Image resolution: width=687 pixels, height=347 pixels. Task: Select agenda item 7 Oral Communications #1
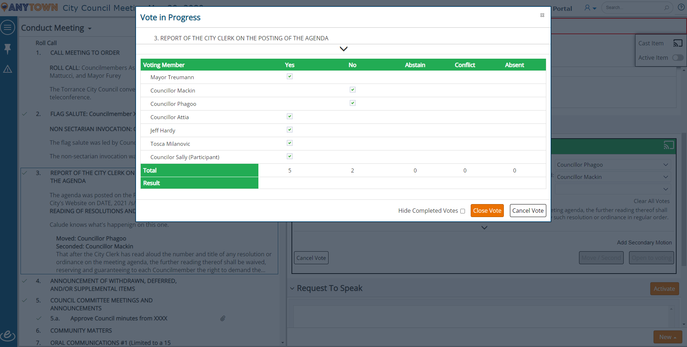click(x=110, y=343)
